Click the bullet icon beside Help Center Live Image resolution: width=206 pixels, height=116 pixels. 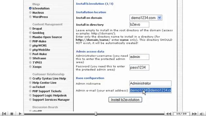pos(30,82)
